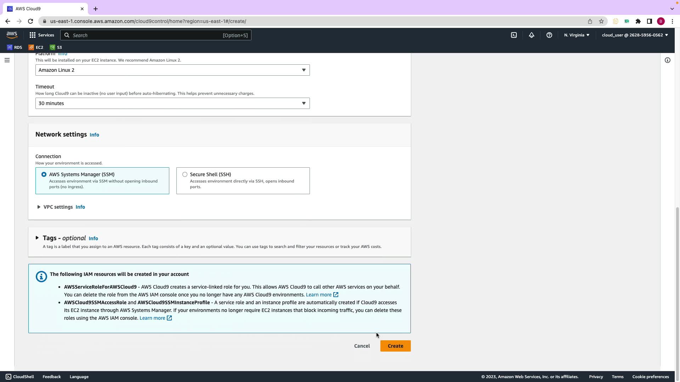Open the Timeout 30 minutes dropdown
The height and width of the screenshot is (382, 680).
click(172, 103)
